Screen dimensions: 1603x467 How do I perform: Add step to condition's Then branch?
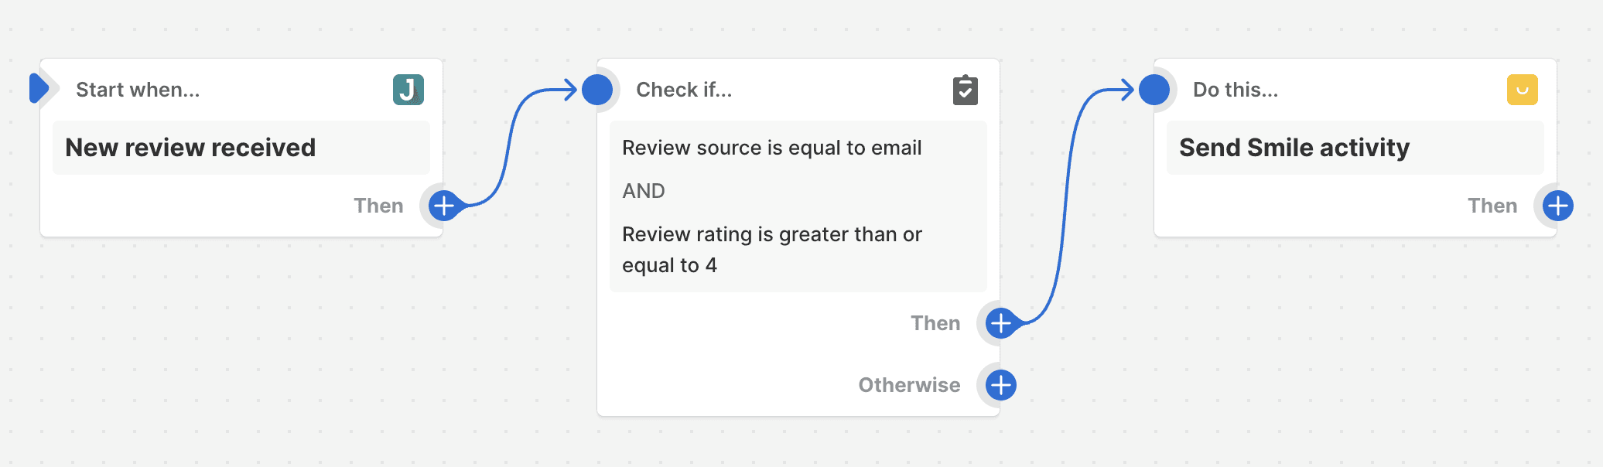click(1000, 323)
